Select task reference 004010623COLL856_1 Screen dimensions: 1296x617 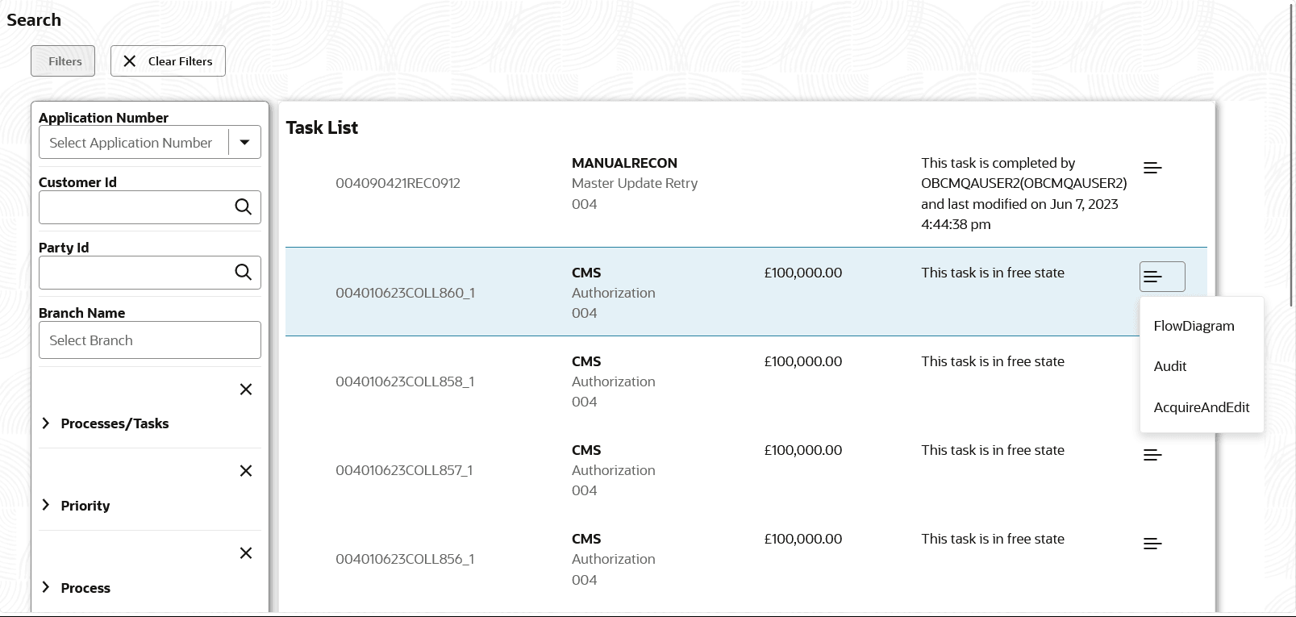405,559
